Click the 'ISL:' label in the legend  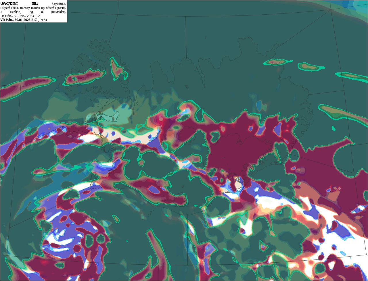click(x=35, y=4)
